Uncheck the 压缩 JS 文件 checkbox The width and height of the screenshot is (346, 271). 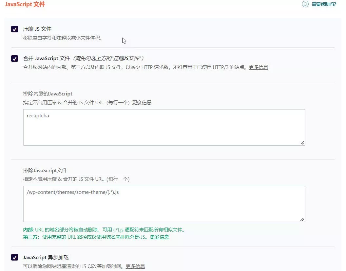click(14, 29)
